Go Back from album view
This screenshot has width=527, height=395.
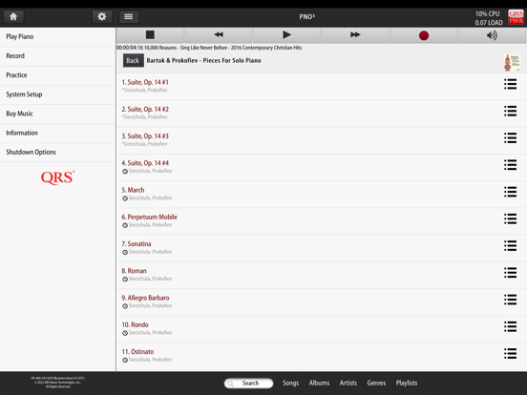click(133, 60)
